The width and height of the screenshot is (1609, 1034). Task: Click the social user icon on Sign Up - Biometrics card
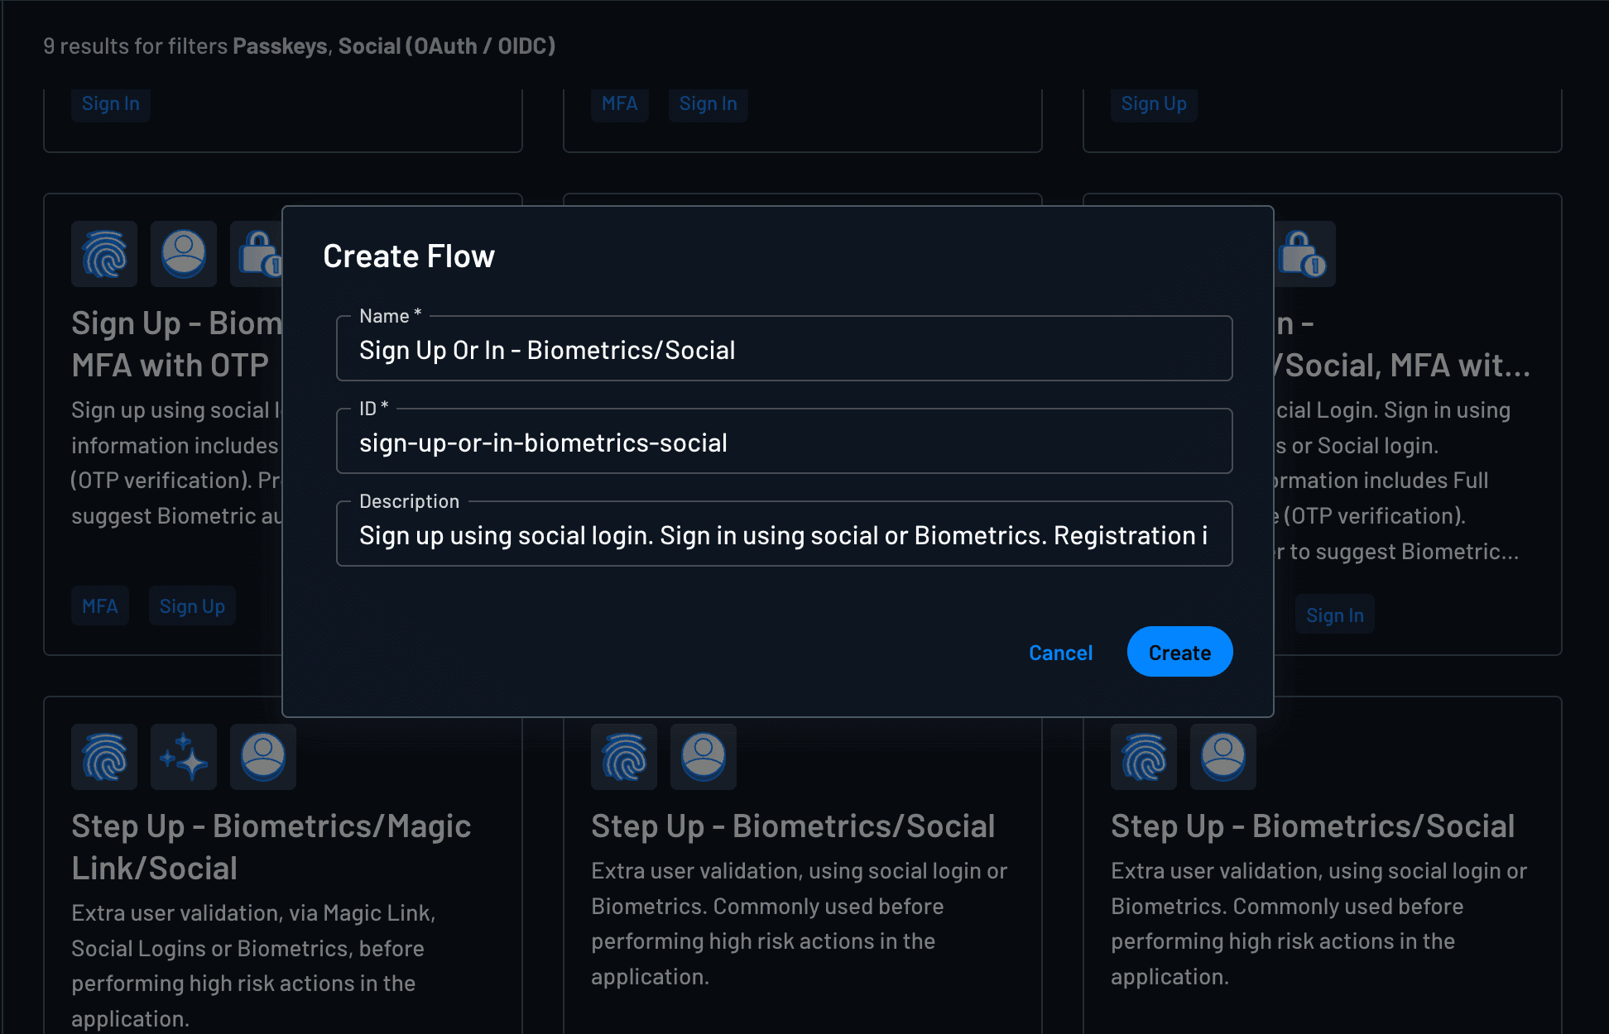(183, 254)
